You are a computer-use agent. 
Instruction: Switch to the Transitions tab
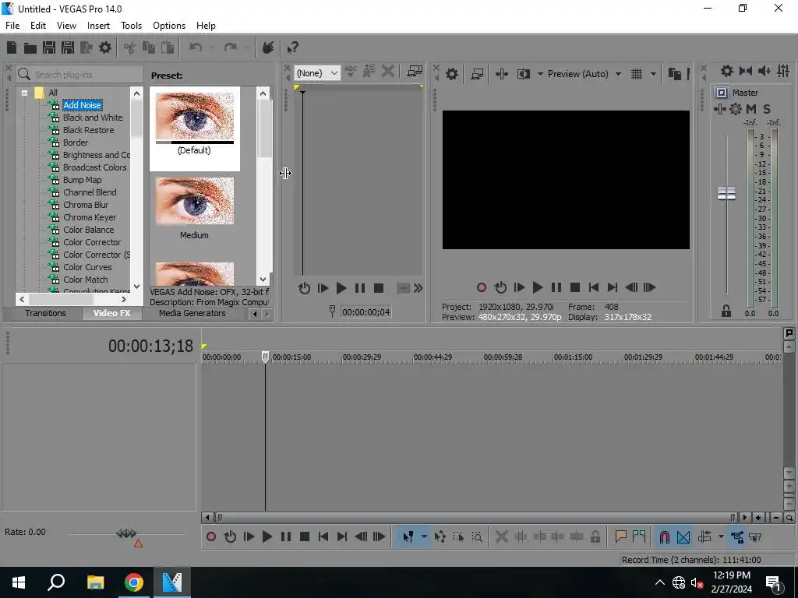click(x=45, y=313)
